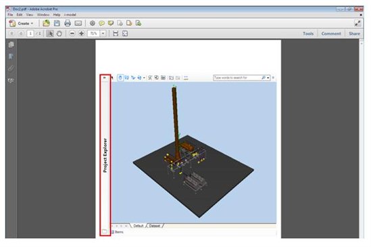Click the Open file folder icon
Viewport: 371px width, 247px height.
[47, 23]
